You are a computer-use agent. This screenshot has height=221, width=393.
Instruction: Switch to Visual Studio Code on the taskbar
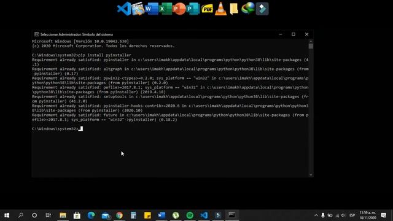click(204, 215)
